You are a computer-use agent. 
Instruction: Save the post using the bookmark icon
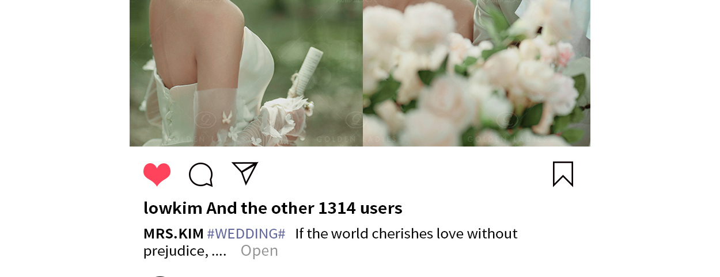(563, 174)
